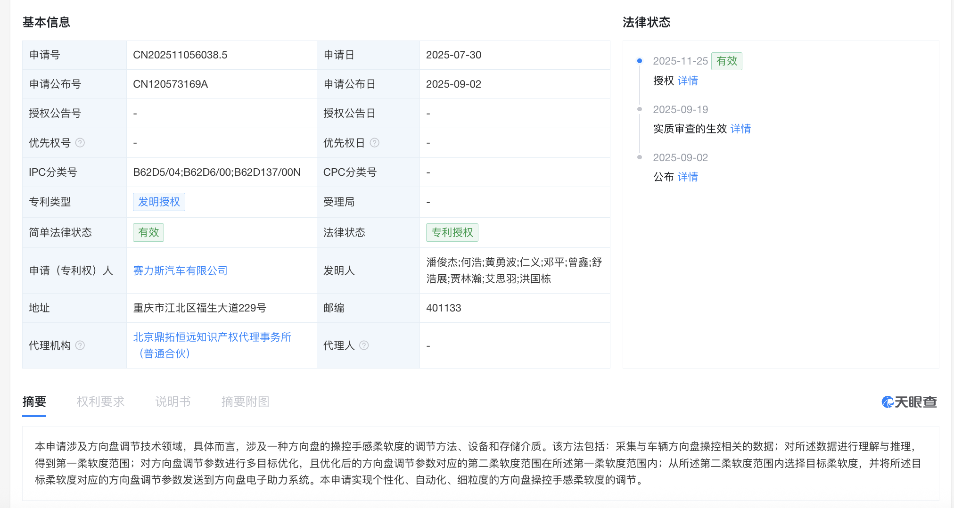The width and height of the screenshot is (954, 508).
Task: Click the blue timeline dot beside 2025-11-25
Action: (639, 61)
